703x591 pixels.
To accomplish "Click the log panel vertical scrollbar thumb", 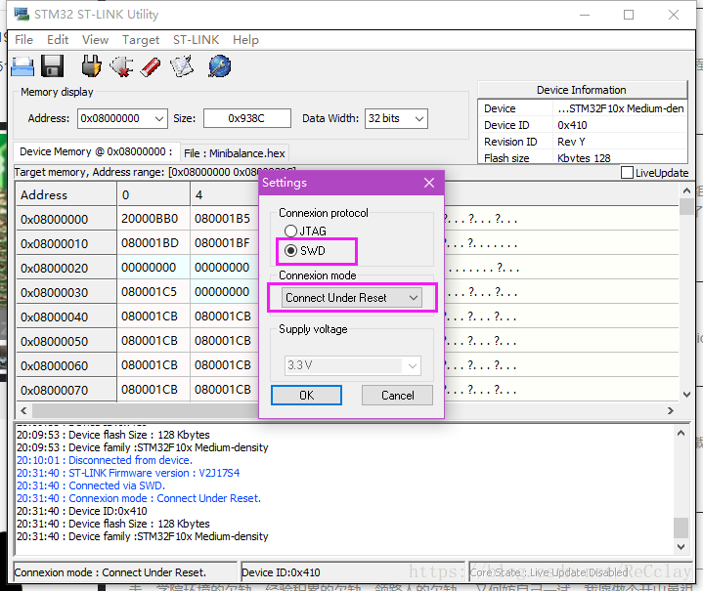I will pyautogui.click(x=681, y=528).
